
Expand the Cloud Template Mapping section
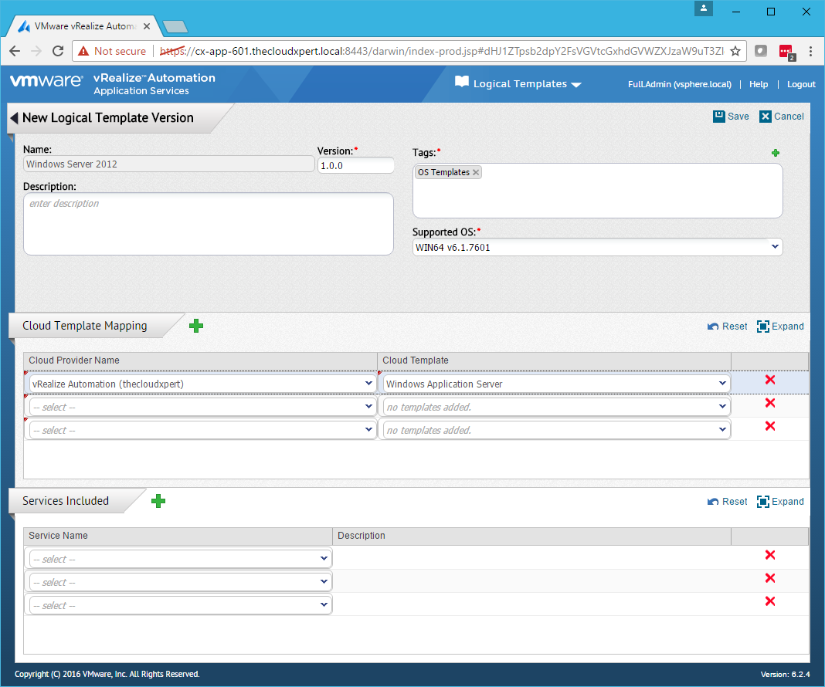coord(780,327)
